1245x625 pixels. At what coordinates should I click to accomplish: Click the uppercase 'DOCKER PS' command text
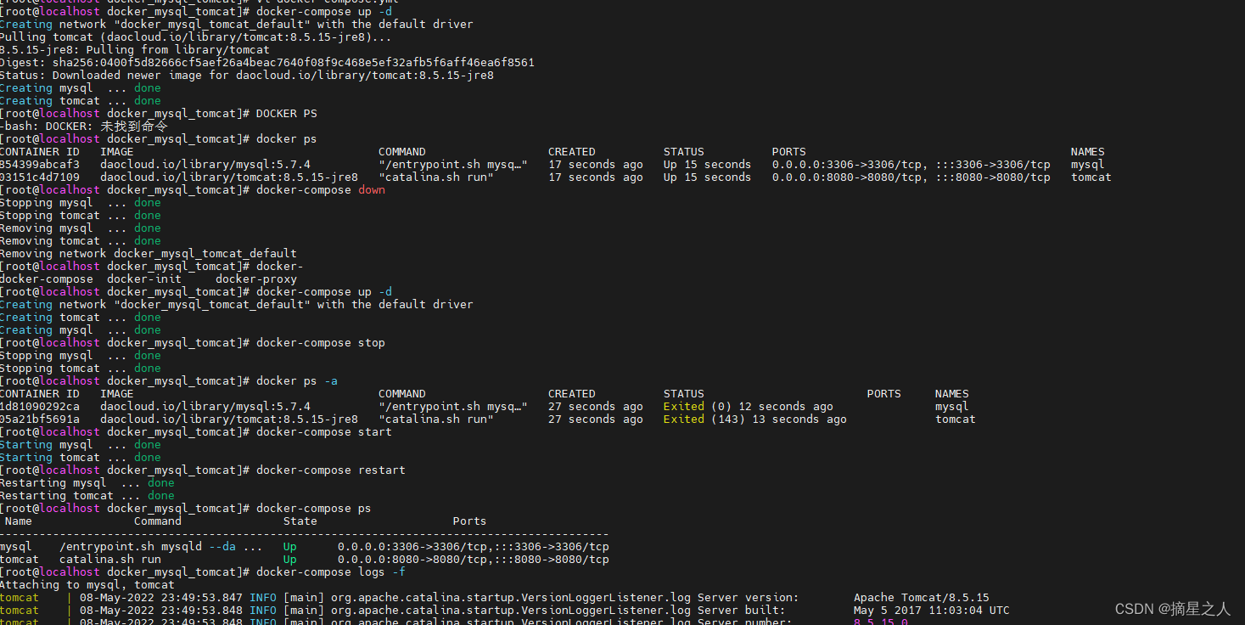tap(286, 114)
